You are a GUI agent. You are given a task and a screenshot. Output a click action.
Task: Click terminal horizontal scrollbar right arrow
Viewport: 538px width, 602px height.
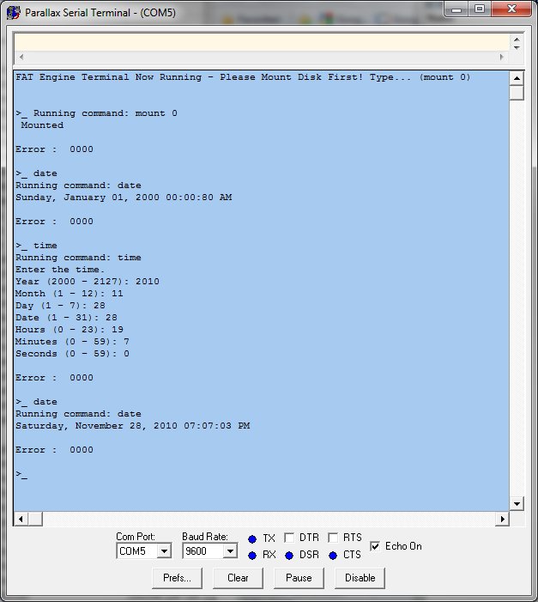pos(502,520)
